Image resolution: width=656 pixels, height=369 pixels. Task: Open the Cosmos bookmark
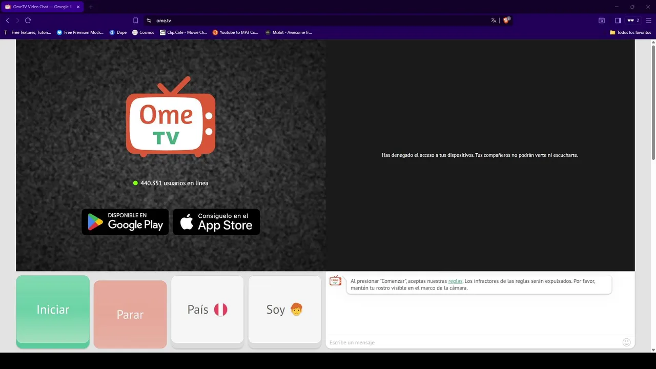[x=143, y=32]
